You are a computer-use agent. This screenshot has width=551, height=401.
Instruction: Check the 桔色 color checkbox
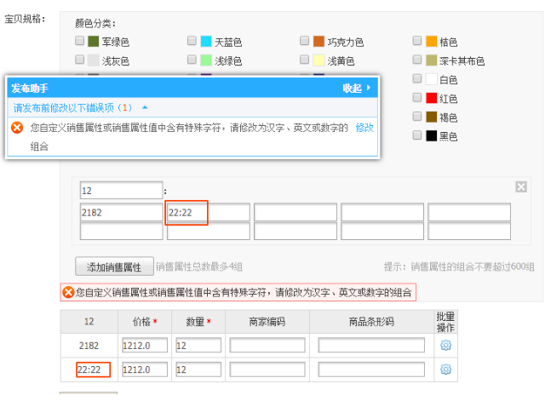[417, 41]
